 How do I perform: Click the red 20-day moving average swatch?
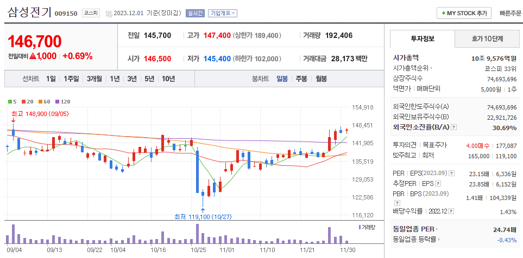pyautogui.click(x=24, y=101)
